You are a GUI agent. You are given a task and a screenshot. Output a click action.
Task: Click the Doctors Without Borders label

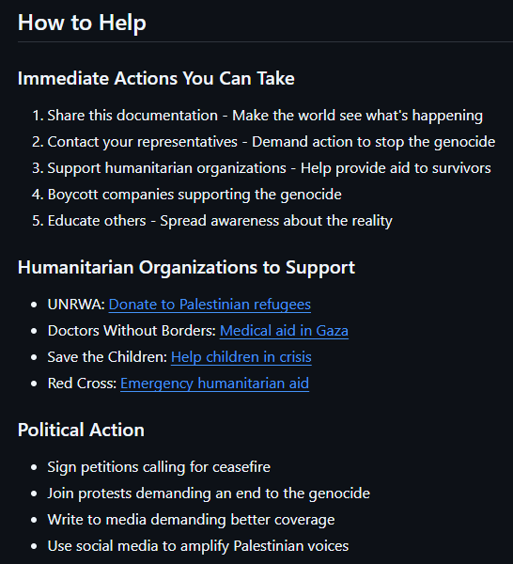pyautogui.click(x=132, y=331)
